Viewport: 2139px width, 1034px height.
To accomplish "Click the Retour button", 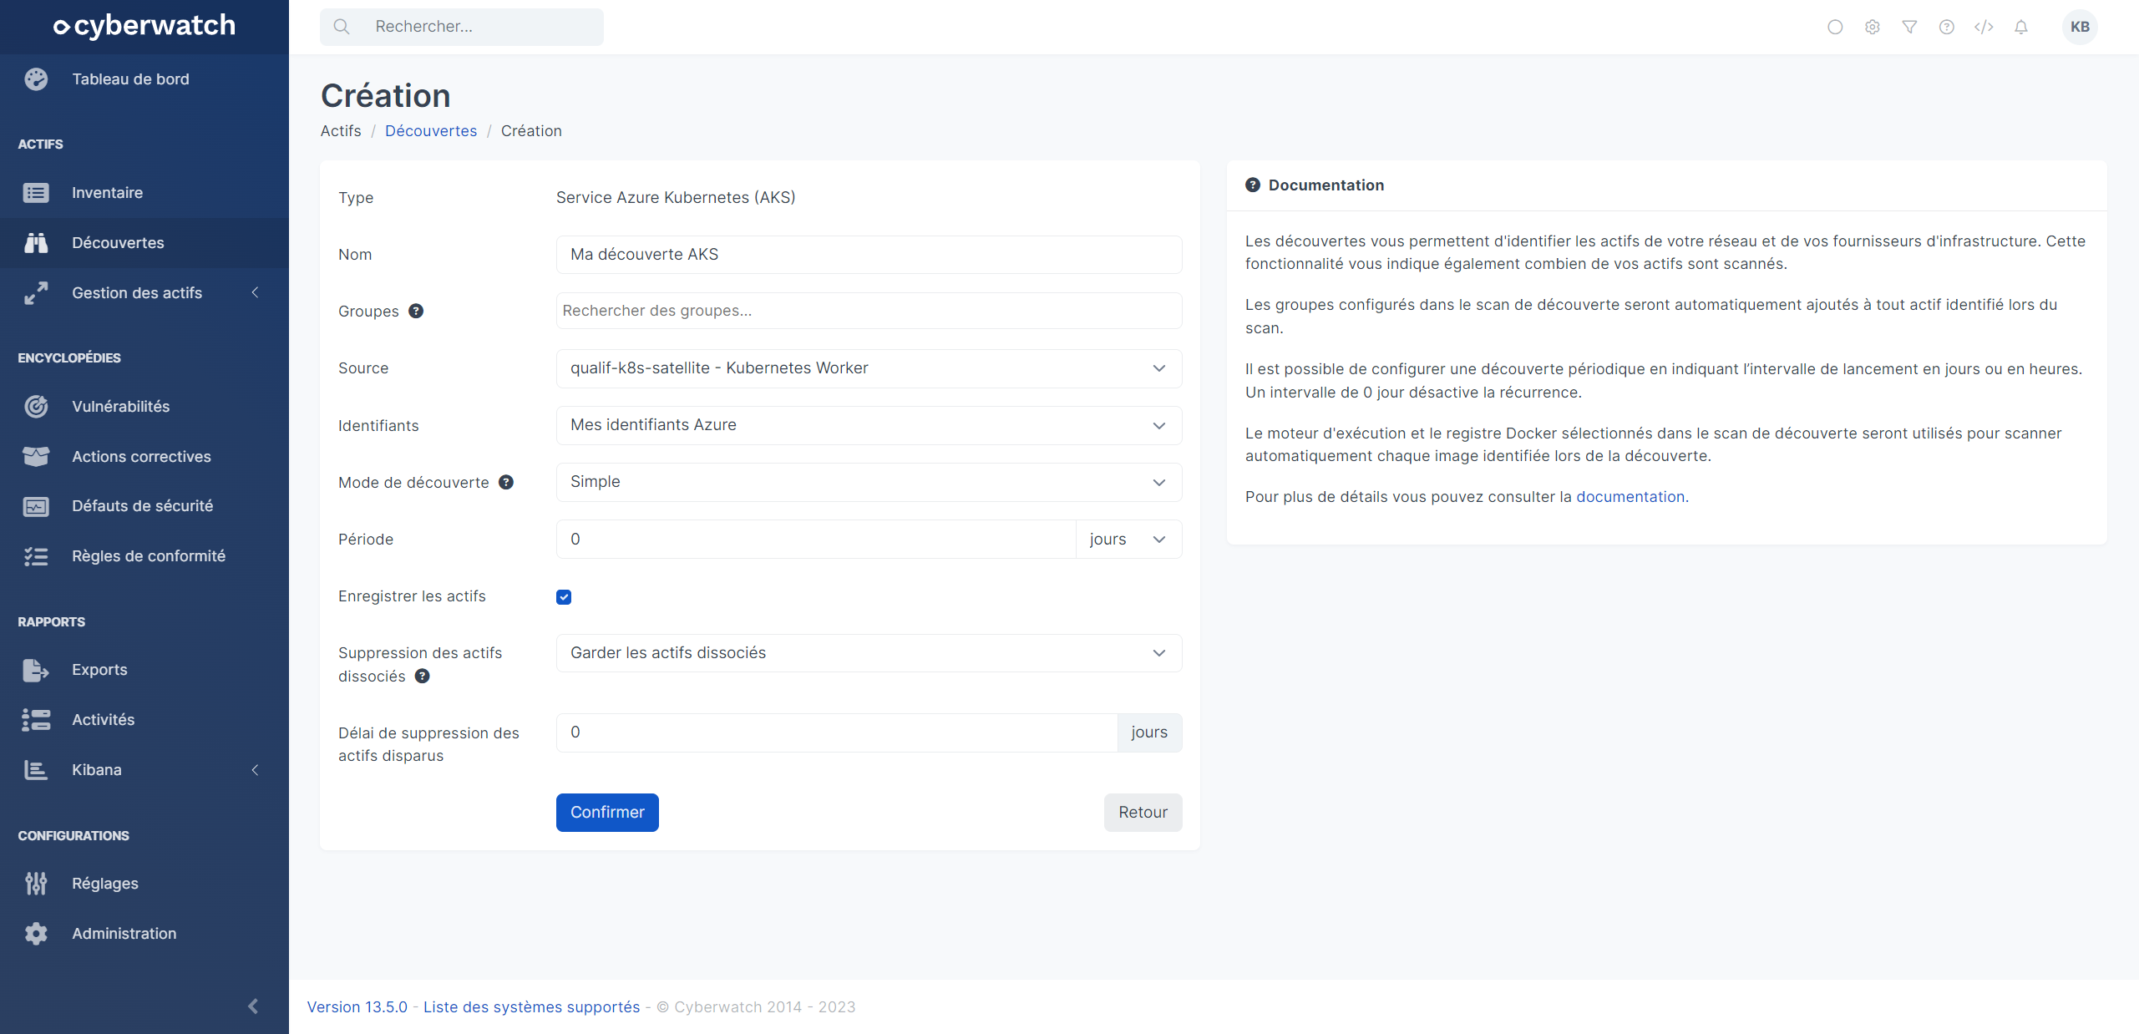I will [x=1143, y=813].
